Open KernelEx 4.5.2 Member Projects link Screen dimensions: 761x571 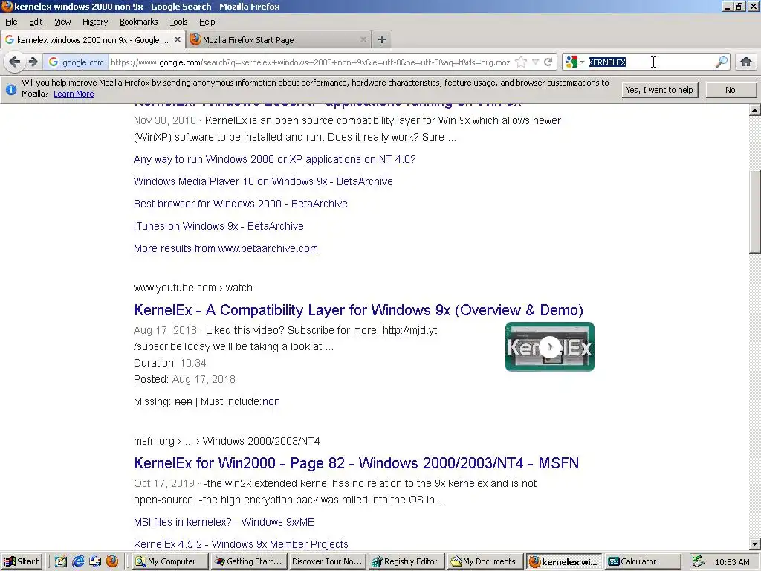(x=241, y=544)
